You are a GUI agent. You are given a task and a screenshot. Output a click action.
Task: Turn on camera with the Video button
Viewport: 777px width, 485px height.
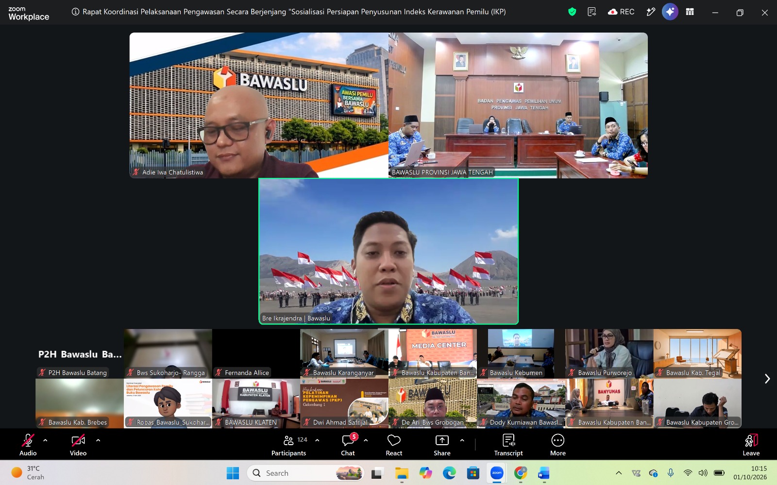tap(78, 445)
